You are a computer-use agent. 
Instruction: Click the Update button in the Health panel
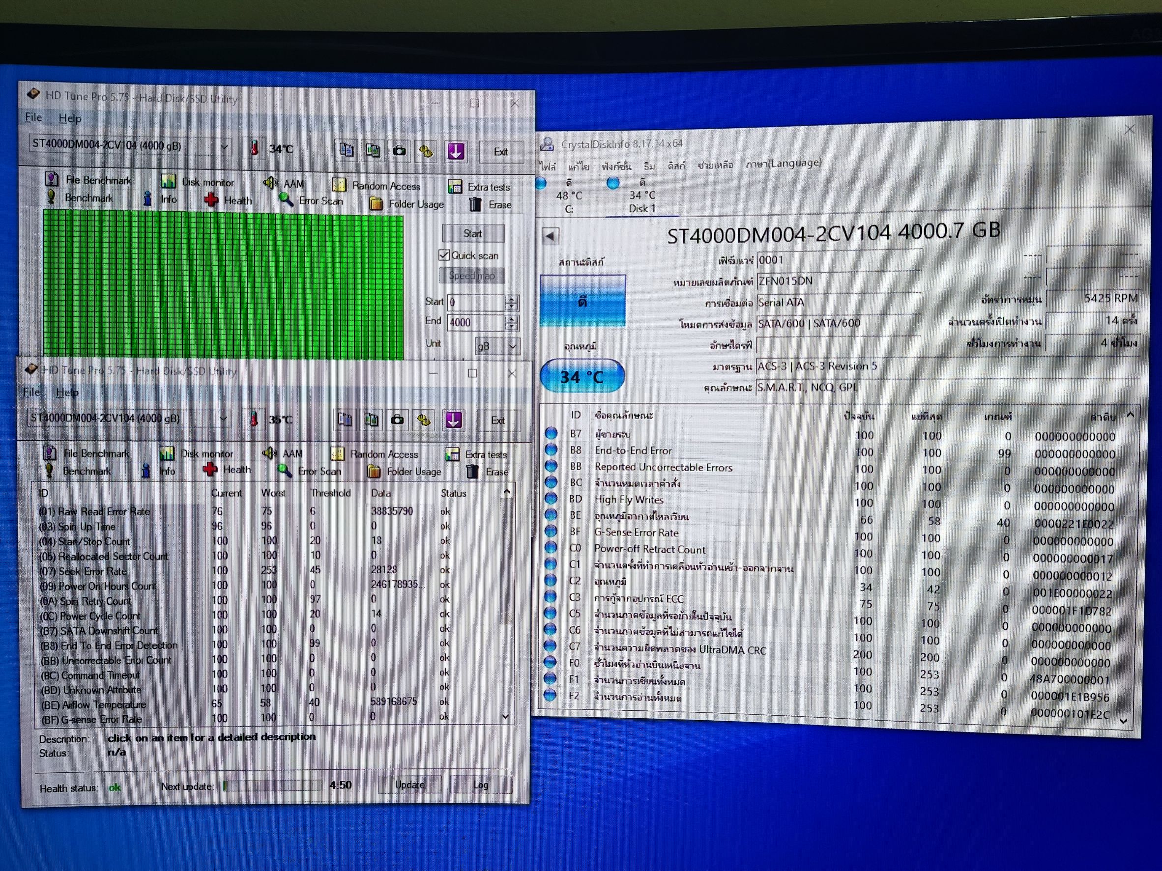point(409,785)
